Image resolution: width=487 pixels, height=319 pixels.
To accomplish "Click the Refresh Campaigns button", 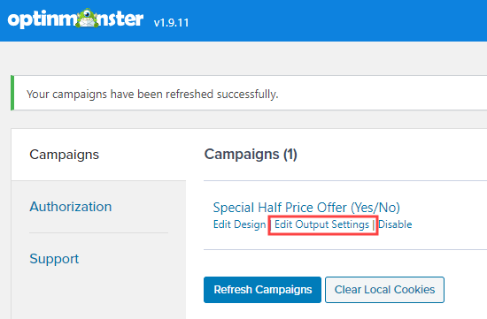I will pos(262,290).
